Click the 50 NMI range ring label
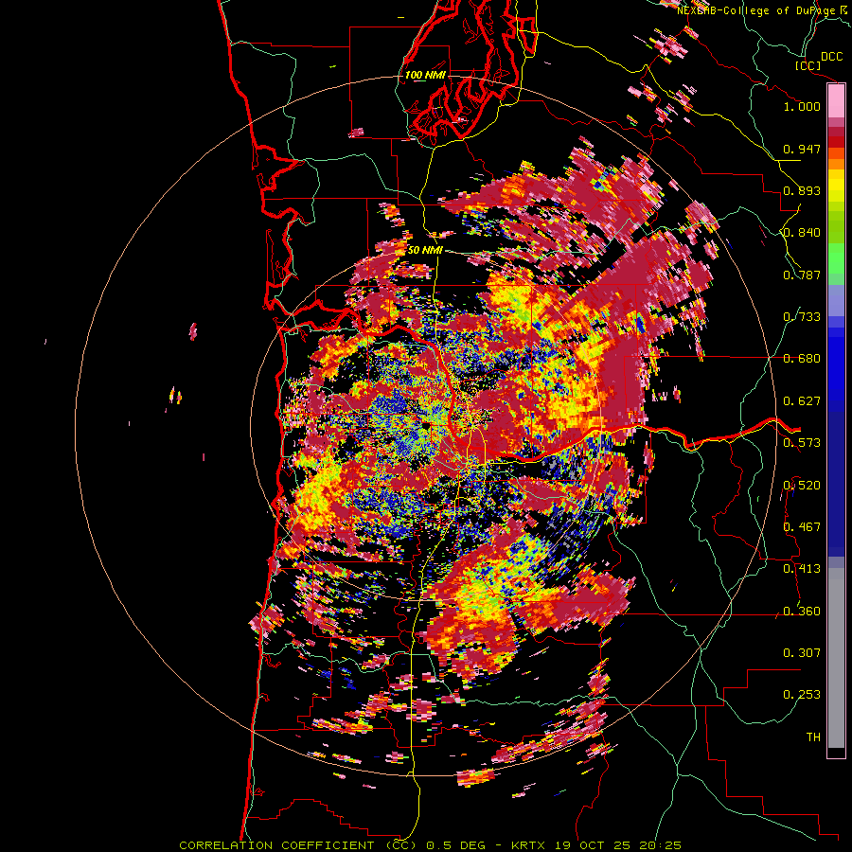Viewport: 852px width, 852px height. tap(425, 250)
